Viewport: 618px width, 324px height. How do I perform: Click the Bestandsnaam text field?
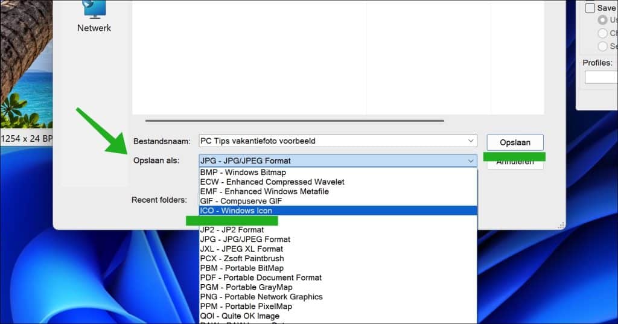point(338,141)
